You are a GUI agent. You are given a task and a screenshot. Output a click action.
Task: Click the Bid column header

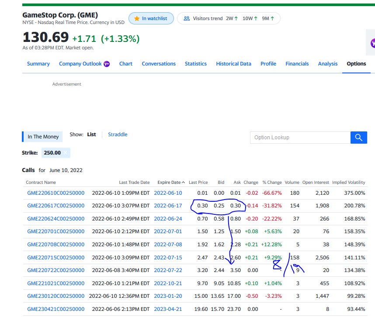coord(221,182)
